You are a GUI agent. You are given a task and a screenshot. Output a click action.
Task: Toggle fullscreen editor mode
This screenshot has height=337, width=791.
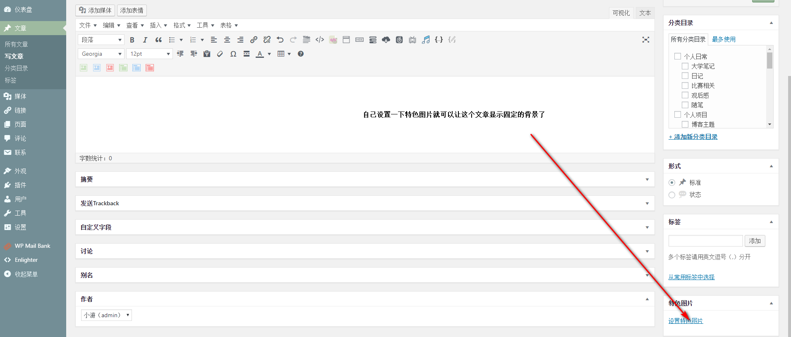coord(646,40)
